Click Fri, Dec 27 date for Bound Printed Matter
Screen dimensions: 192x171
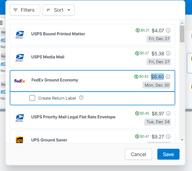tap(159, 39)
